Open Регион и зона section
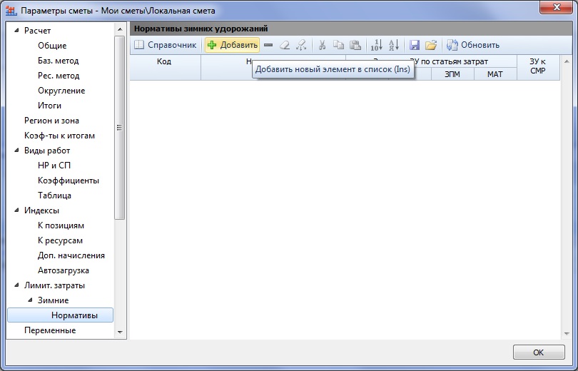578x371 pixels. 51,121
